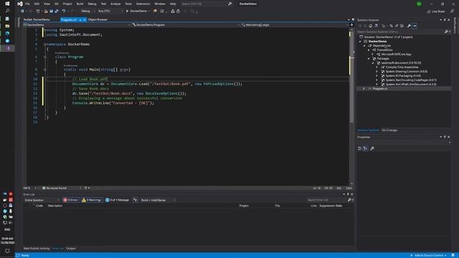Toggle the Errors filter button
459x258 pixels.
pyautogui.click(x=70, y=200)
